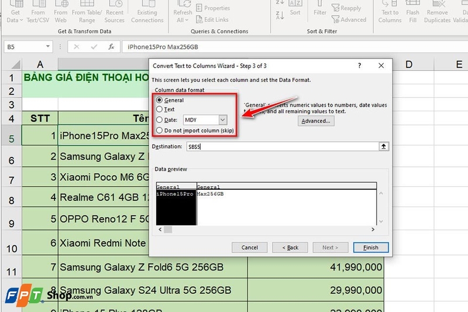Collapse dialog via Destination range picker

pos(384,146)
